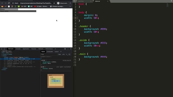Click line number 6 in editor gutter
Viewport: 173px width, 97px height.
click(x=75, y=18)
